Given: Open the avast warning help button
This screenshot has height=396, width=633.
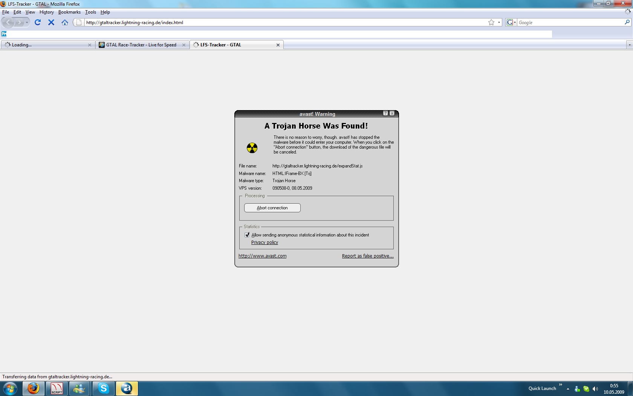Looking at the screenshot, I should click(385, 113).
